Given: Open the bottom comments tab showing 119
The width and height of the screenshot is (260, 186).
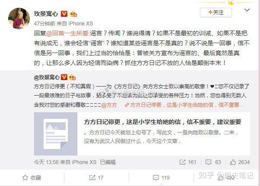Looking at the screenshot, I should [162, 178].
